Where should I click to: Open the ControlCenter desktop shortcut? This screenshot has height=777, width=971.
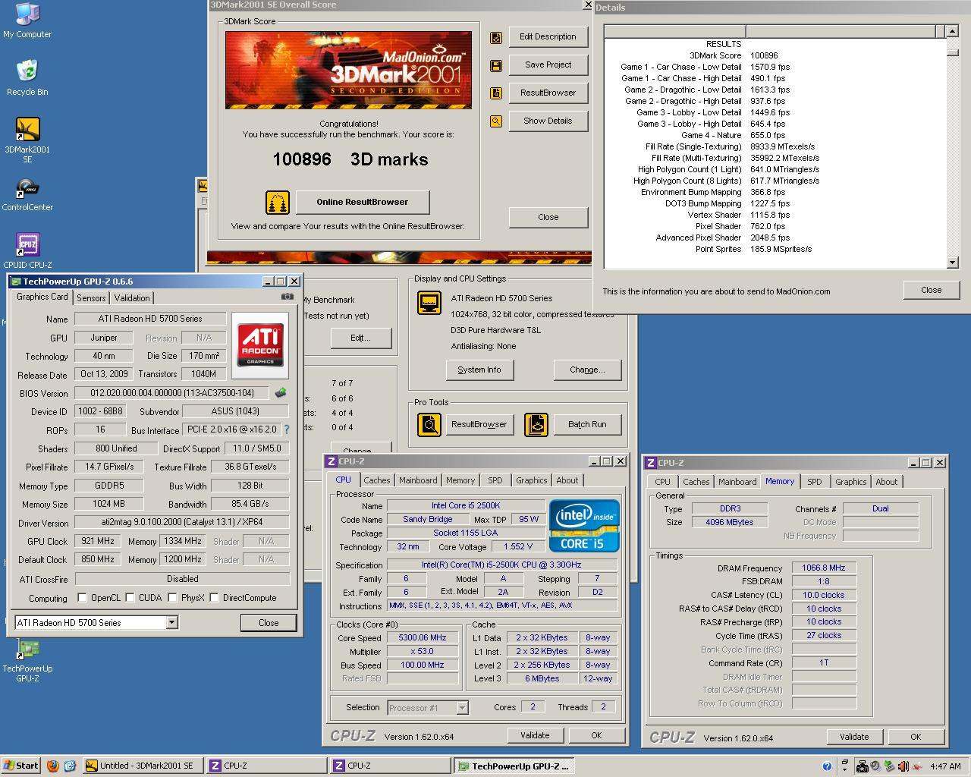point(27,195)
